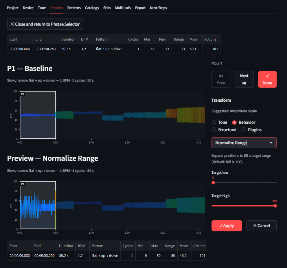
Task: Cancel the transform preview
Action: click(261, 225)
